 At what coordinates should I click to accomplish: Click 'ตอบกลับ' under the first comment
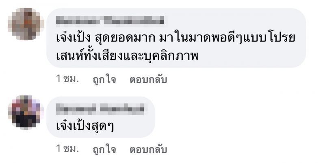148,80
